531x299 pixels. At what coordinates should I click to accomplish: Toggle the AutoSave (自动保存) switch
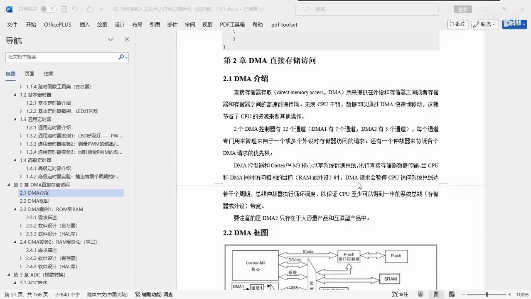point(48,9)
